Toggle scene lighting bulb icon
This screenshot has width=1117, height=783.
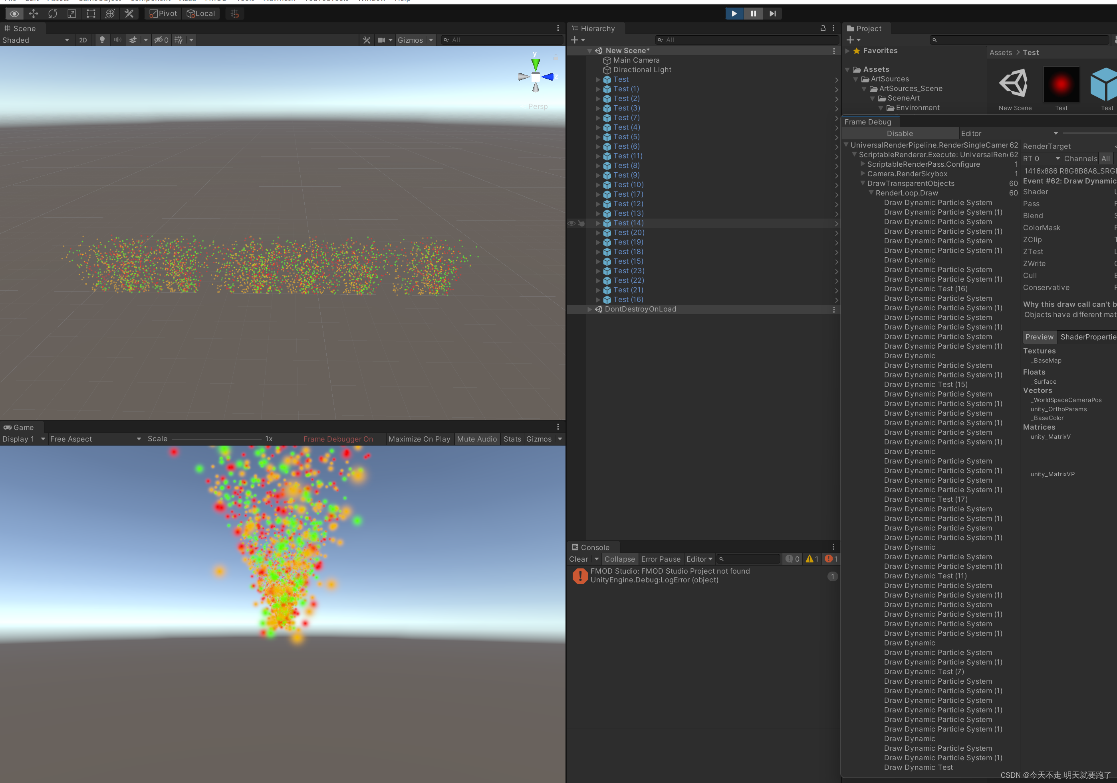(102, 40)
